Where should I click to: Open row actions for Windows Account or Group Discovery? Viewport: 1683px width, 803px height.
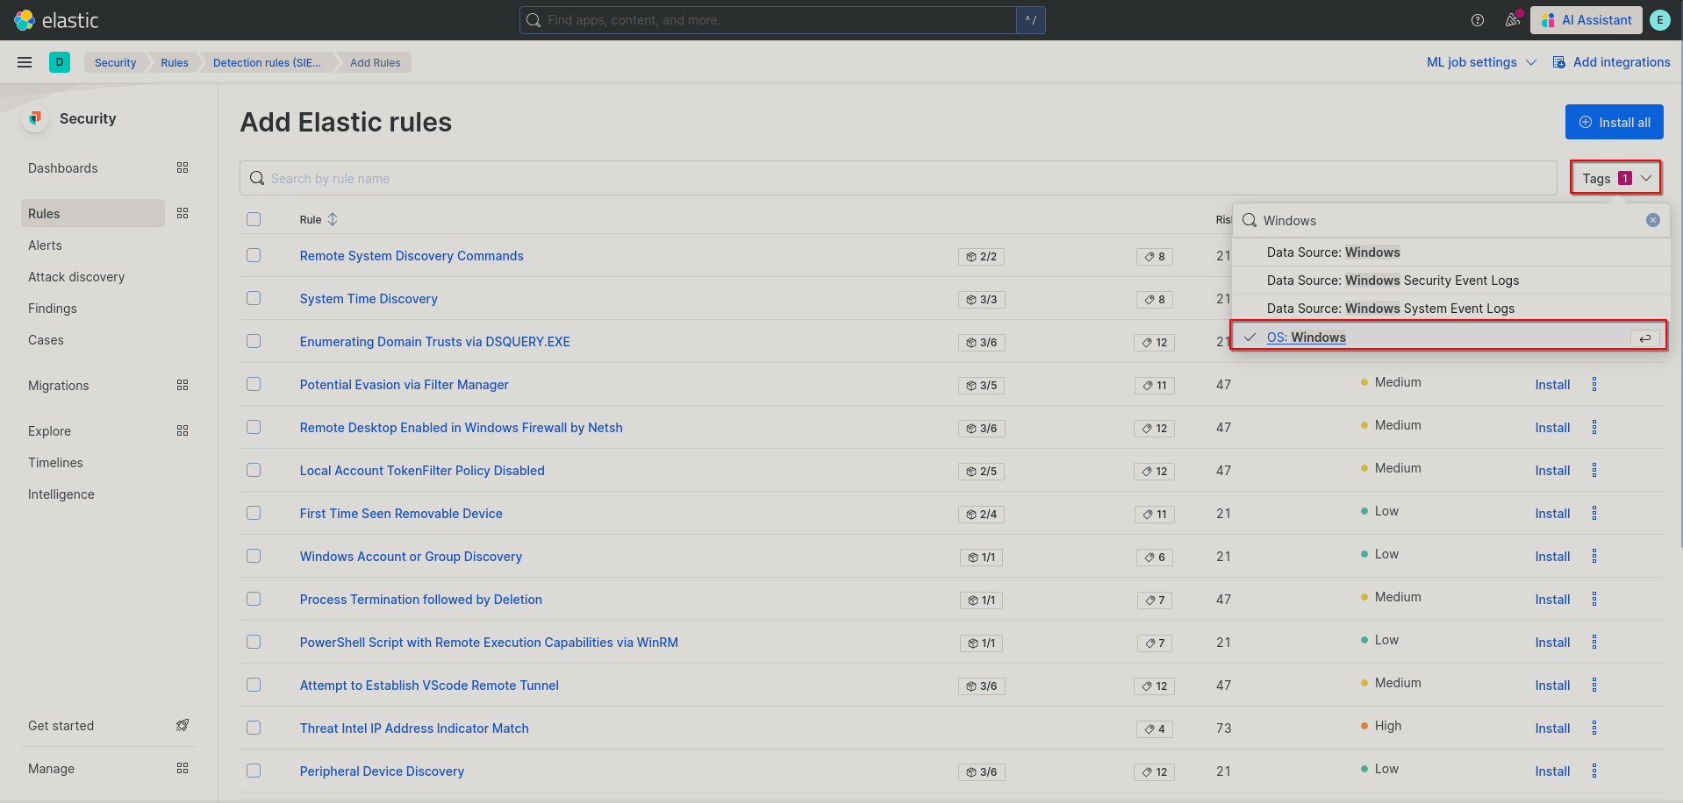tap(1594, 556)
